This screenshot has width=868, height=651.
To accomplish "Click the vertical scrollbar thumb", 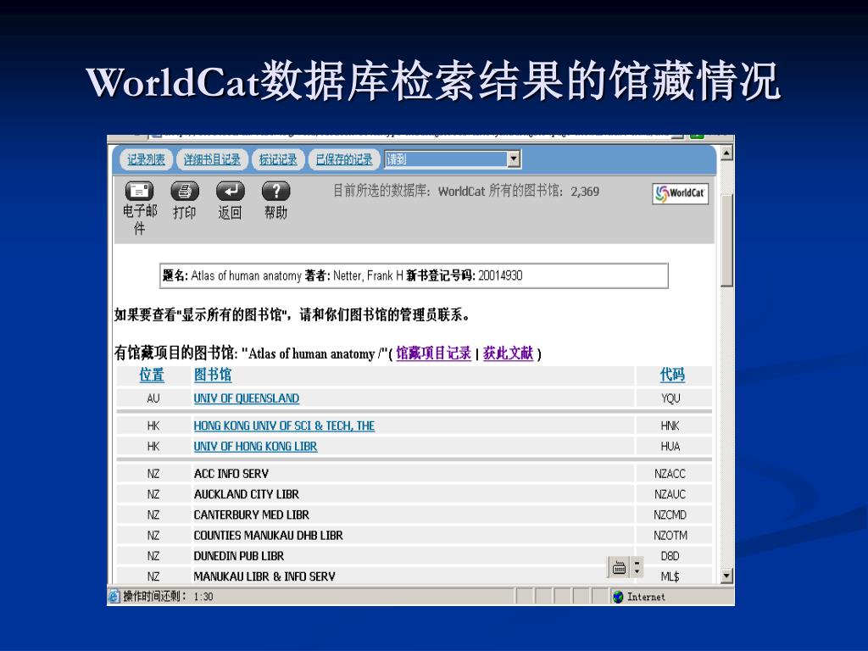I will pos(726,240).
